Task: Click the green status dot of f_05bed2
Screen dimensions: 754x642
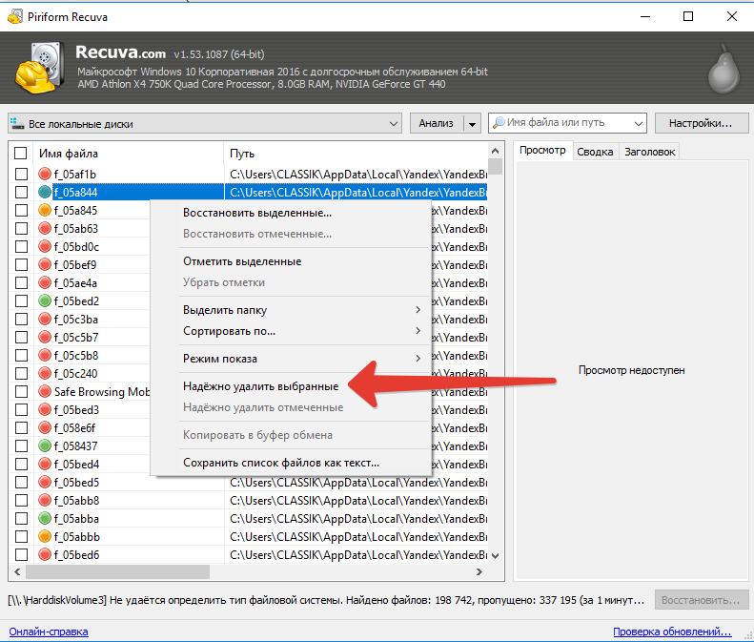Action: 45,301
